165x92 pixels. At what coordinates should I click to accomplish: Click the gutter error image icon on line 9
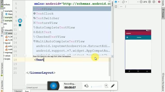click(20, 21)
